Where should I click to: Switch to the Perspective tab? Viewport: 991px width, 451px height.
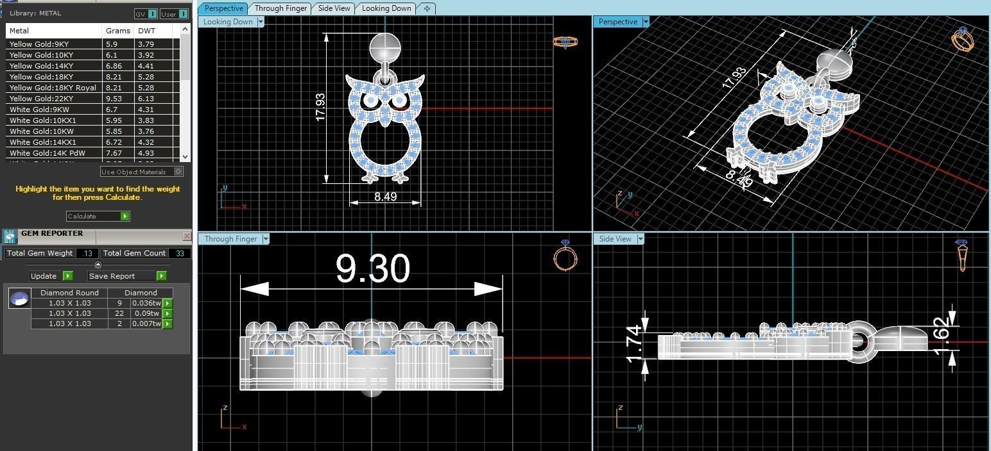pyautogui.click(x=223, y=8)
